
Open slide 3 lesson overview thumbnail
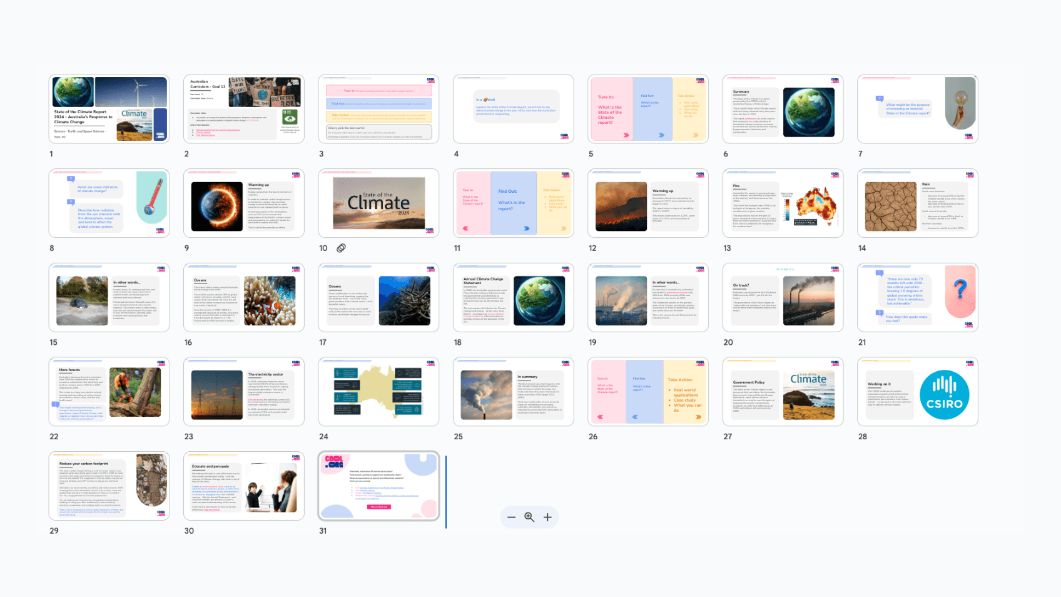click(x=378, y=109)
